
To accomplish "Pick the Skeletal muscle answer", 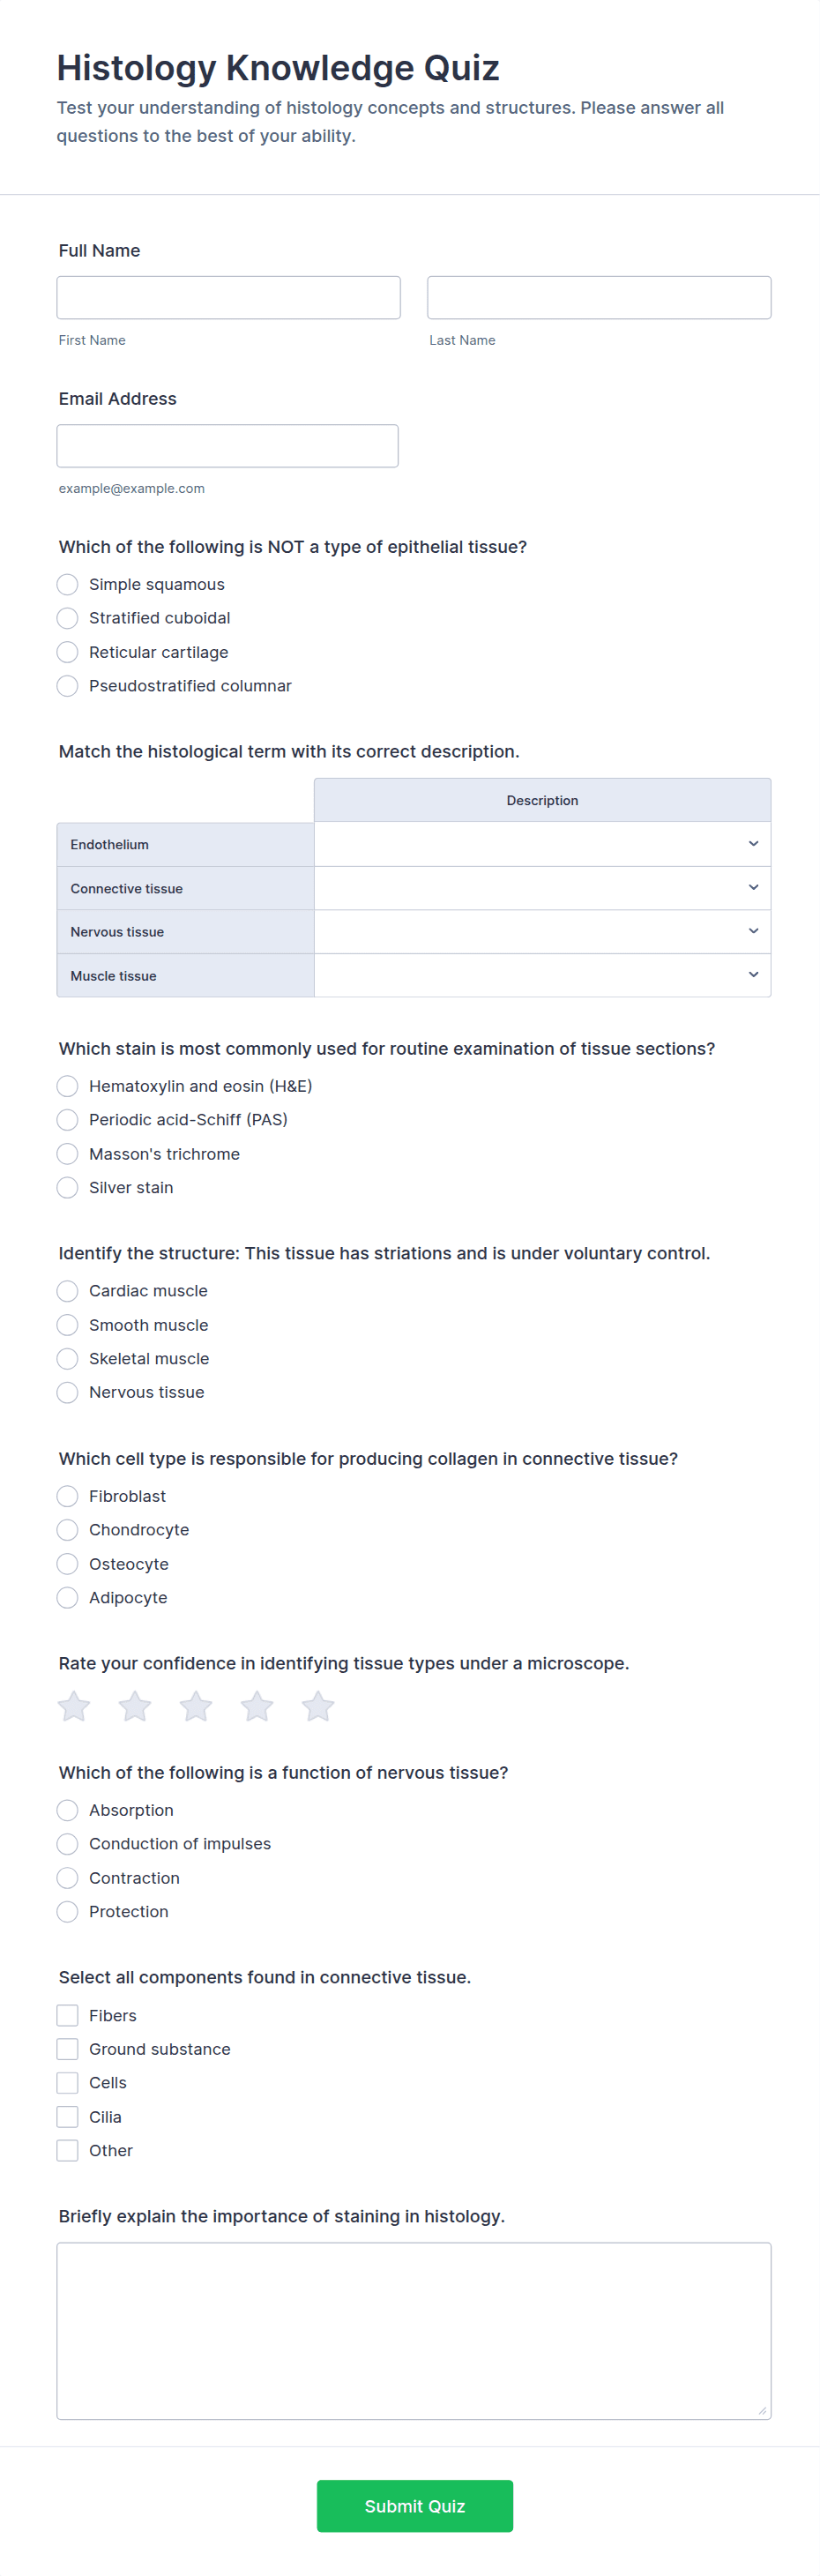I will [68, 1358].
